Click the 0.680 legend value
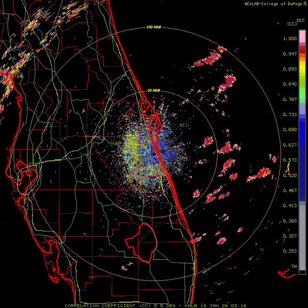 pos(290,130)
